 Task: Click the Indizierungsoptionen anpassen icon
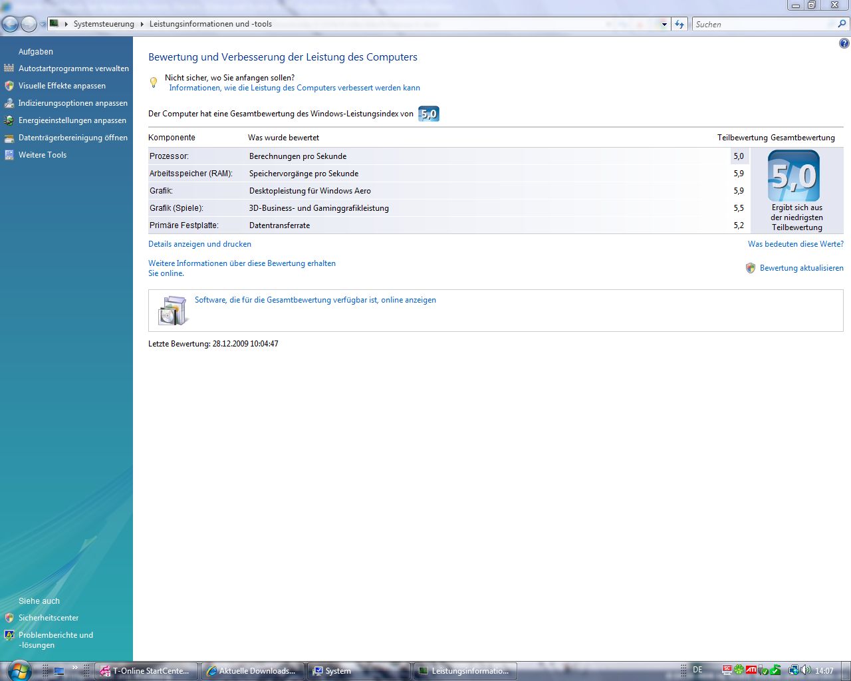tap(9, 103)
